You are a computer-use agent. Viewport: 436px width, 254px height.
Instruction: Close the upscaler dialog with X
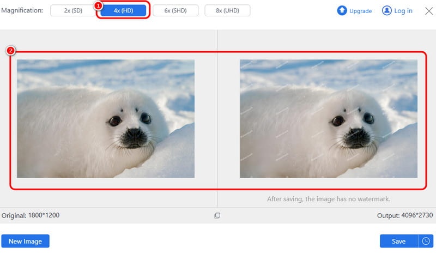pos(428,10)
